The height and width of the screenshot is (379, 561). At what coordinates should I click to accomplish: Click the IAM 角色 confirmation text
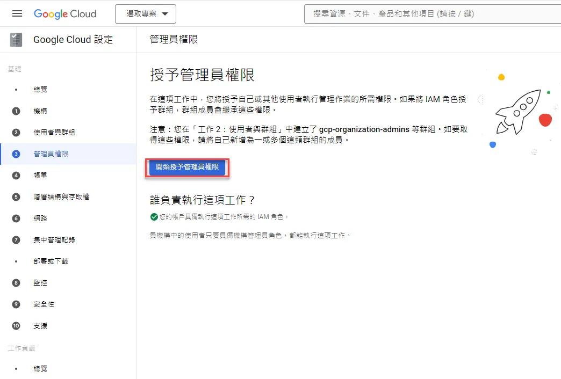(x=224, y=217)
